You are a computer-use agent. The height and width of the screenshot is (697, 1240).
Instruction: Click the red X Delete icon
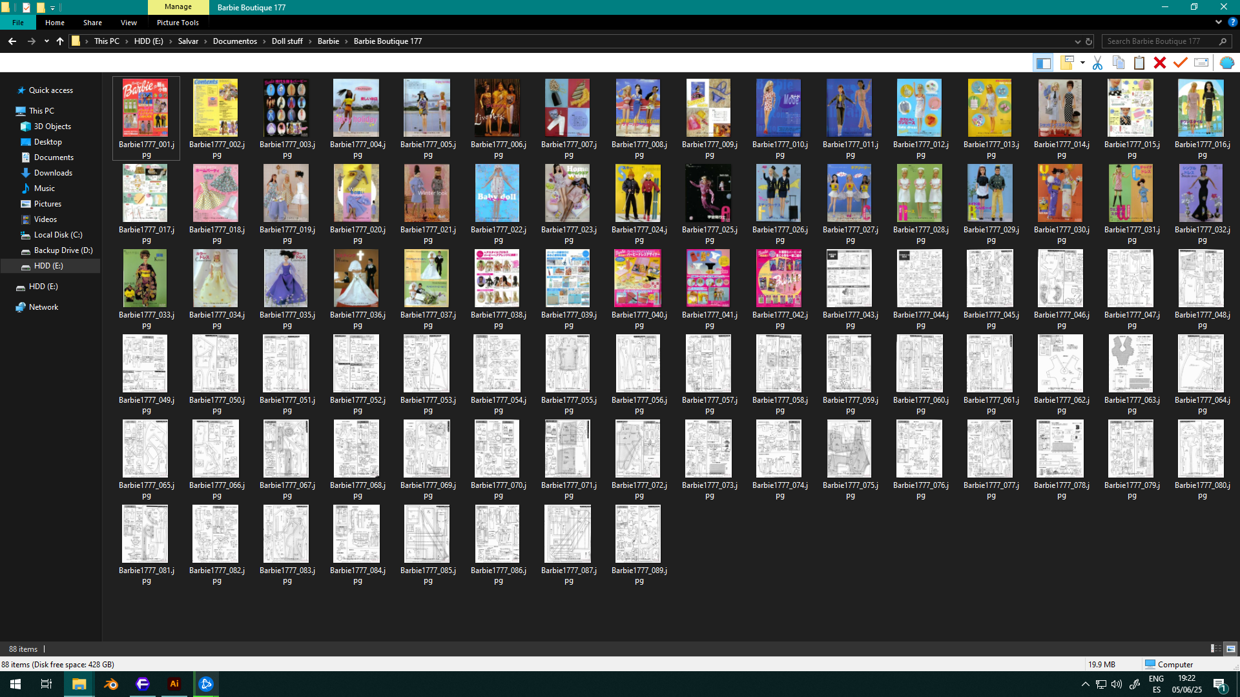point(1160,63)
